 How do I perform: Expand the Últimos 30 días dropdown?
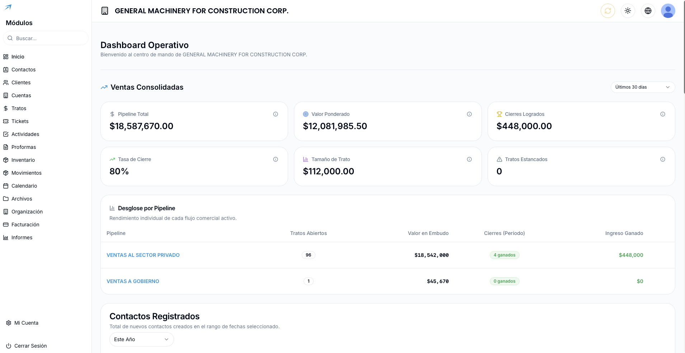click(643, 87)
